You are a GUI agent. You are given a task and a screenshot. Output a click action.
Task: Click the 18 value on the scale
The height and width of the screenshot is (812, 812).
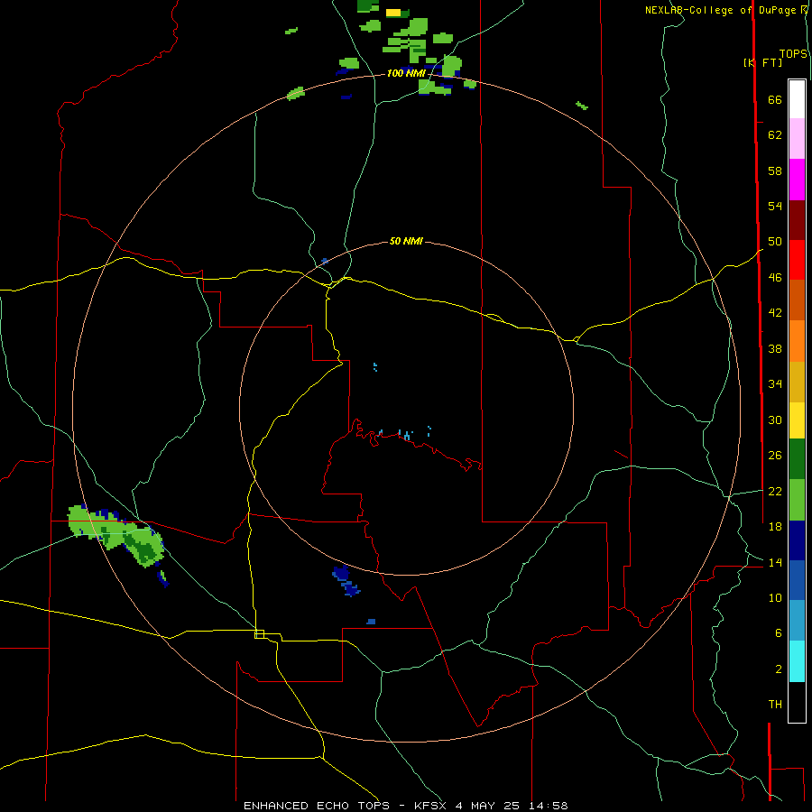point(775,527)
